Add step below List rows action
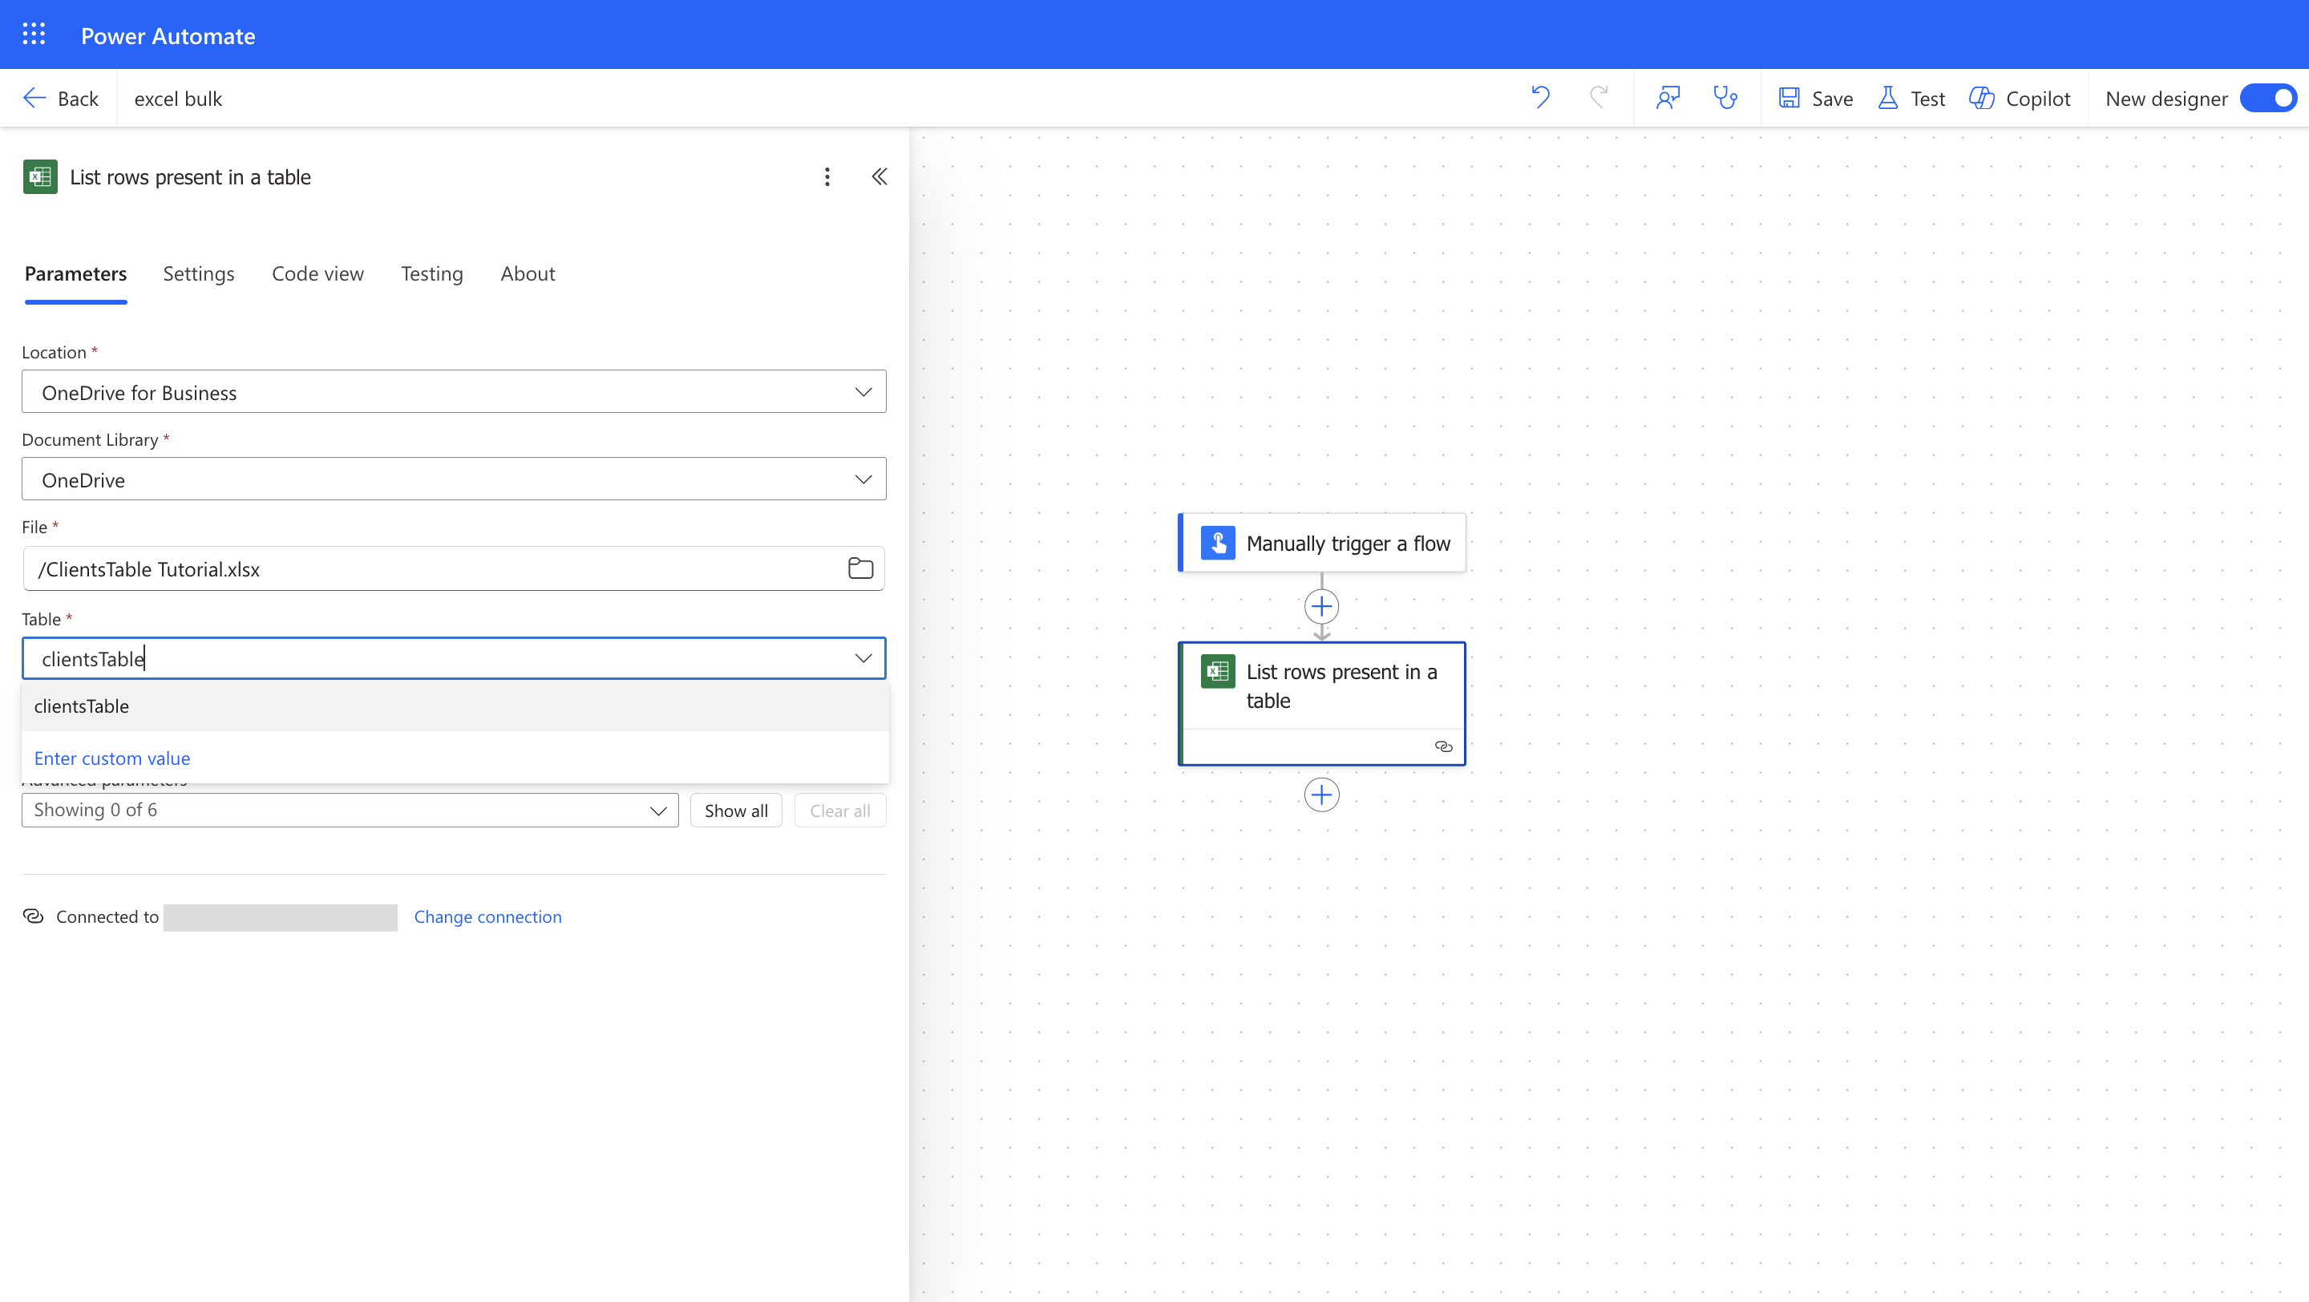The height and width of the screenshot is (1302, 2309). point(1321,795)
